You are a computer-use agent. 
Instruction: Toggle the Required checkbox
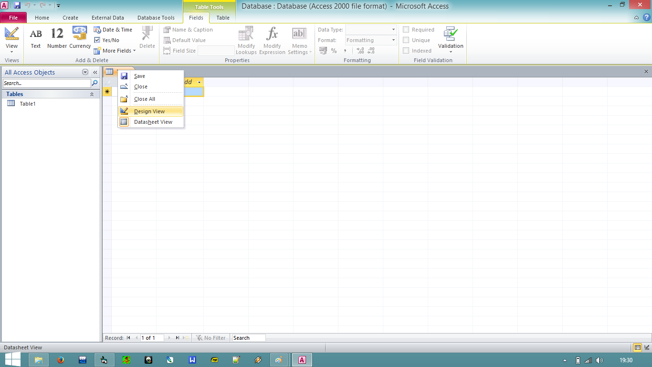coord(406,30)
